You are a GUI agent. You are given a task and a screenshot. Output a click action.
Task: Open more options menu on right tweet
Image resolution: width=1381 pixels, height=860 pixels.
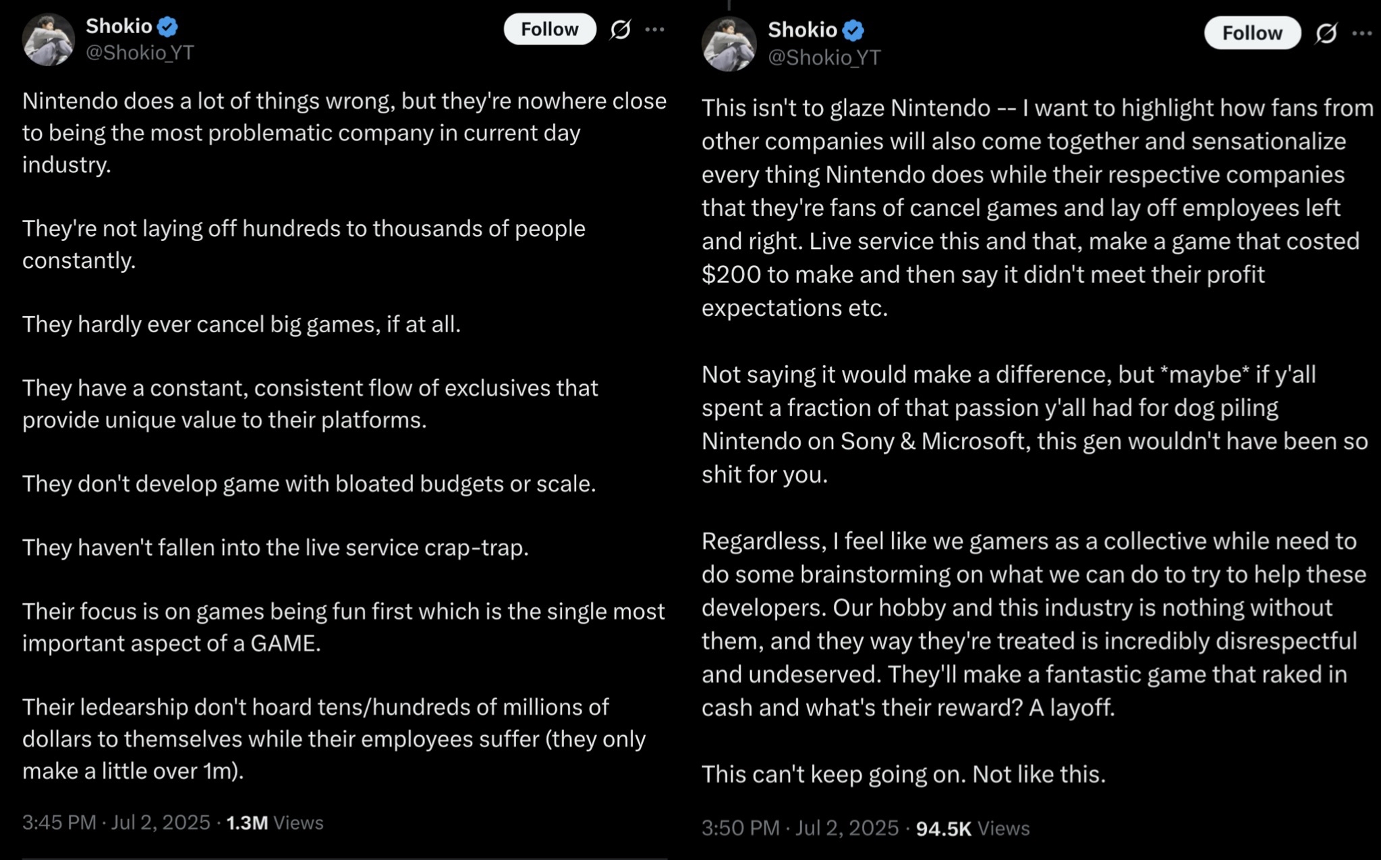[1362, 33]
